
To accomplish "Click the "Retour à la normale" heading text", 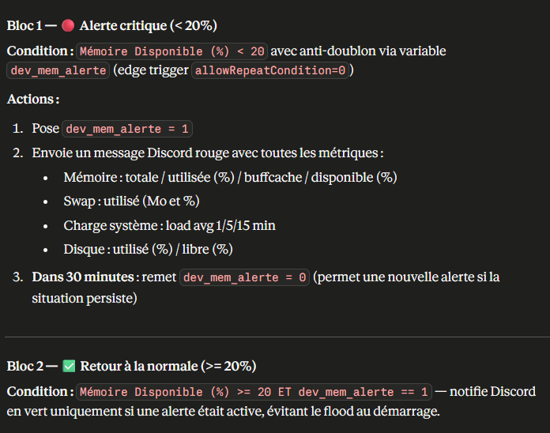I will tap(139, 366).
